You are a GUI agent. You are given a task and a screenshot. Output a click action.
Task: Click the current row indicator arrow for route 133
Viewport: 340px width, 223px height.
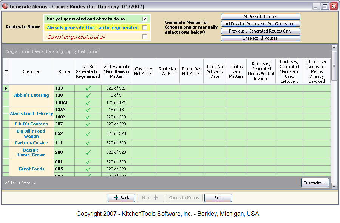pyautogui.click(x=6, y=88)
